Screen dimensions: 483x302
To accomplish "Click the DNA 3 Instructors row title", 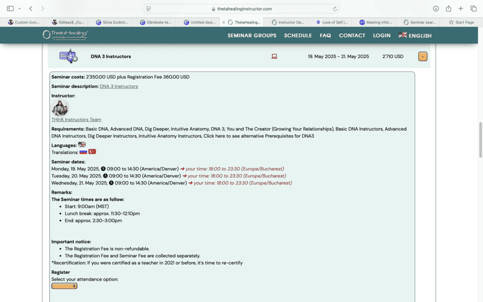I will [111, 57].
